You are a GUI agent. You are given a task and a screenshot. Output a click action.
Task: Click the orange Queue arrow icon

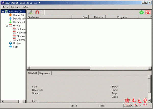coord(10,15)
